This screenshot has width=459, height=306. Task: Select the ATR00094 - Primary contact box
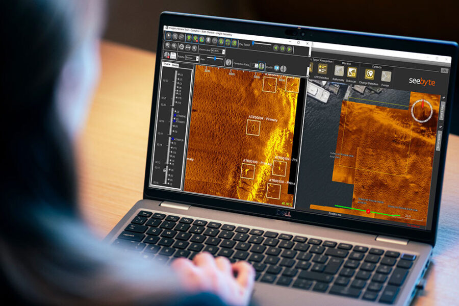pyautogui.click(x=253, y=128)
